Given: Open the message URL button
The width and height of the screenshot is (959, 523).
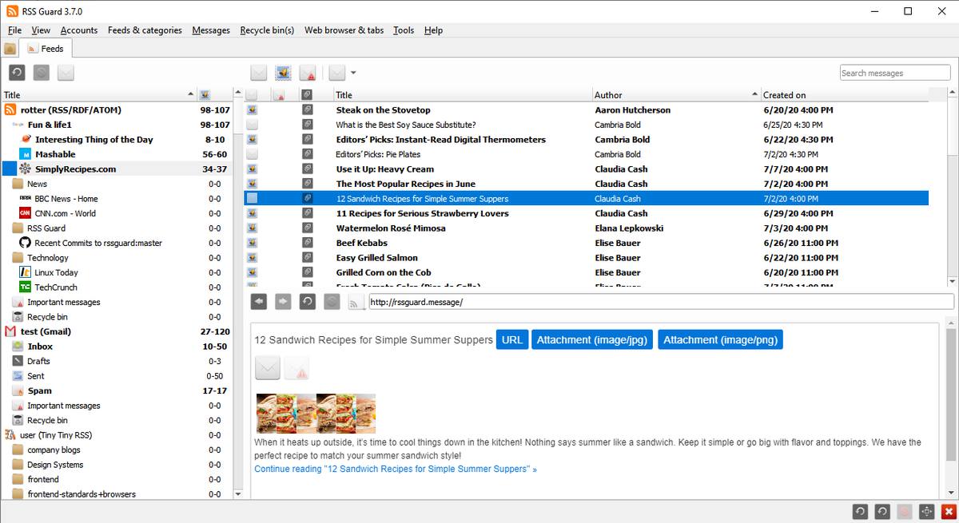Looking at the screenshot, I should pos(511,339).
